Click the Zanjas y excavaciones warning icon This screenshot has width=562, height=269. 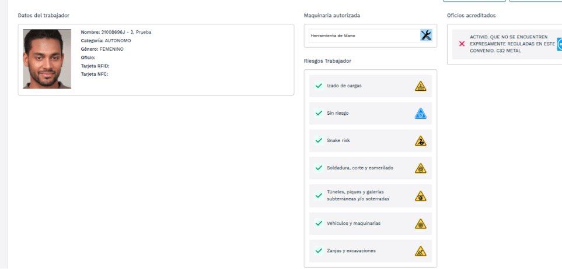420,251
